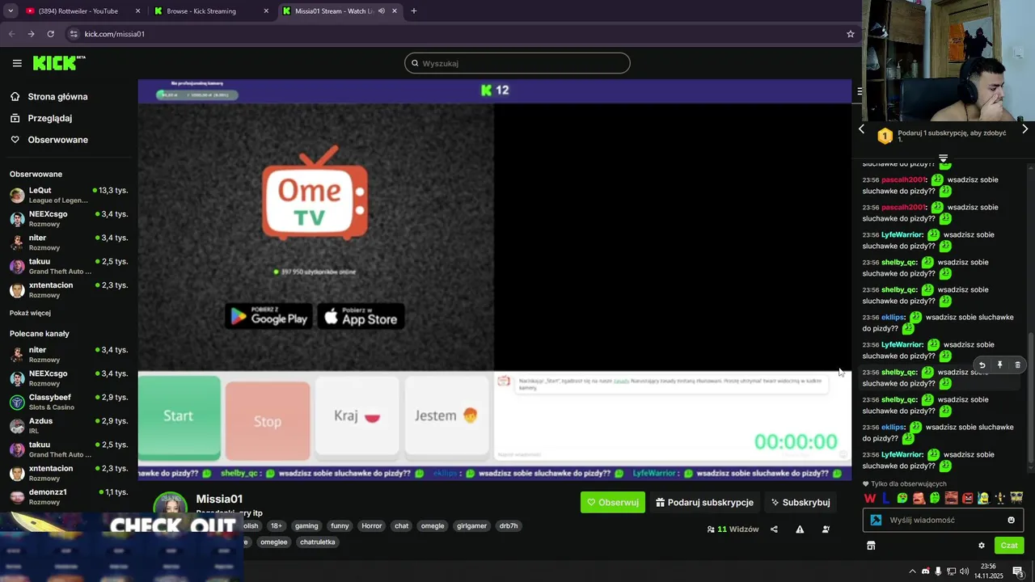Delete the hovered chat message

tap(1017, 365)
